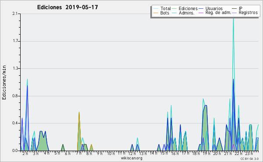Click the 4 h x-axis label
263x162 pixels.
coord(46,153)
